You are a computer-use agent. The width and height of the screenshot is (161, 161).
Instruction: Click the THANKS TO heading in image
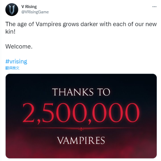tap(81, 92)
